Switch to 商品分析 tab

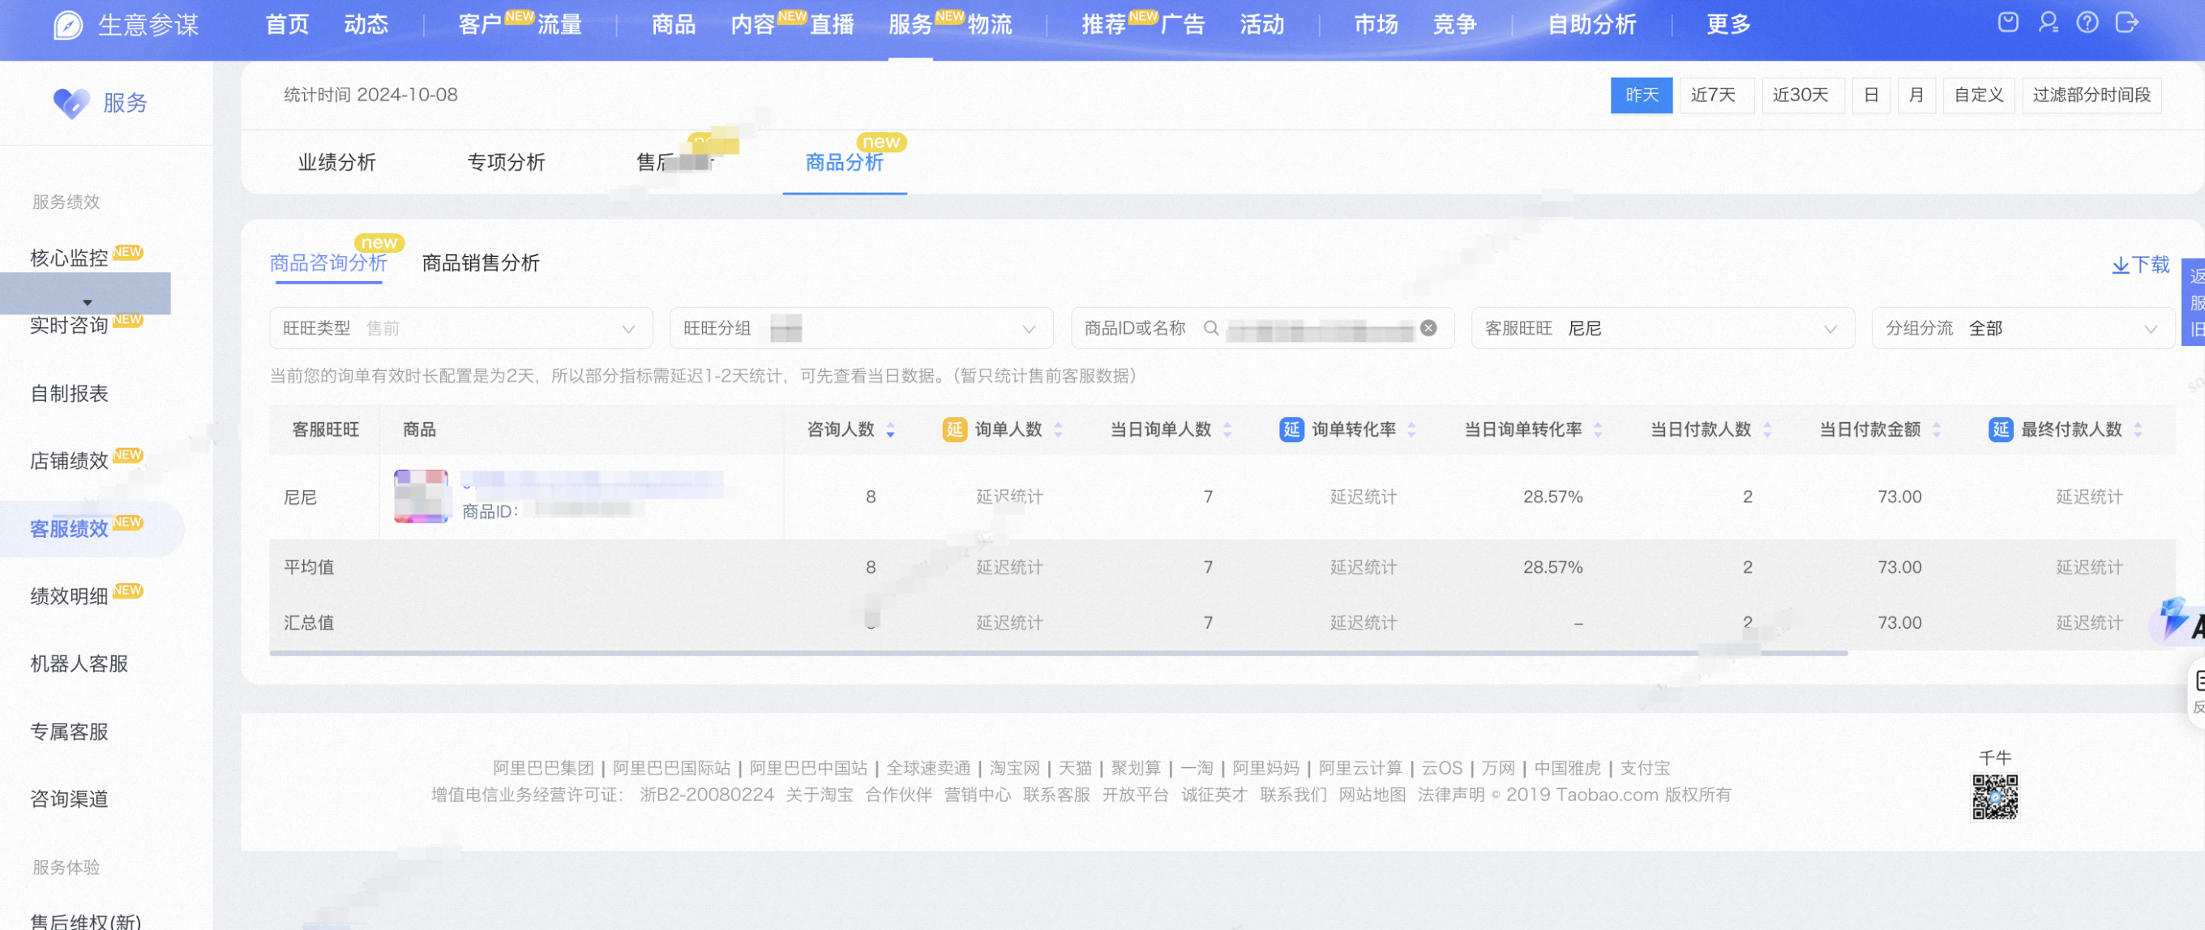(x=844, y=163)
